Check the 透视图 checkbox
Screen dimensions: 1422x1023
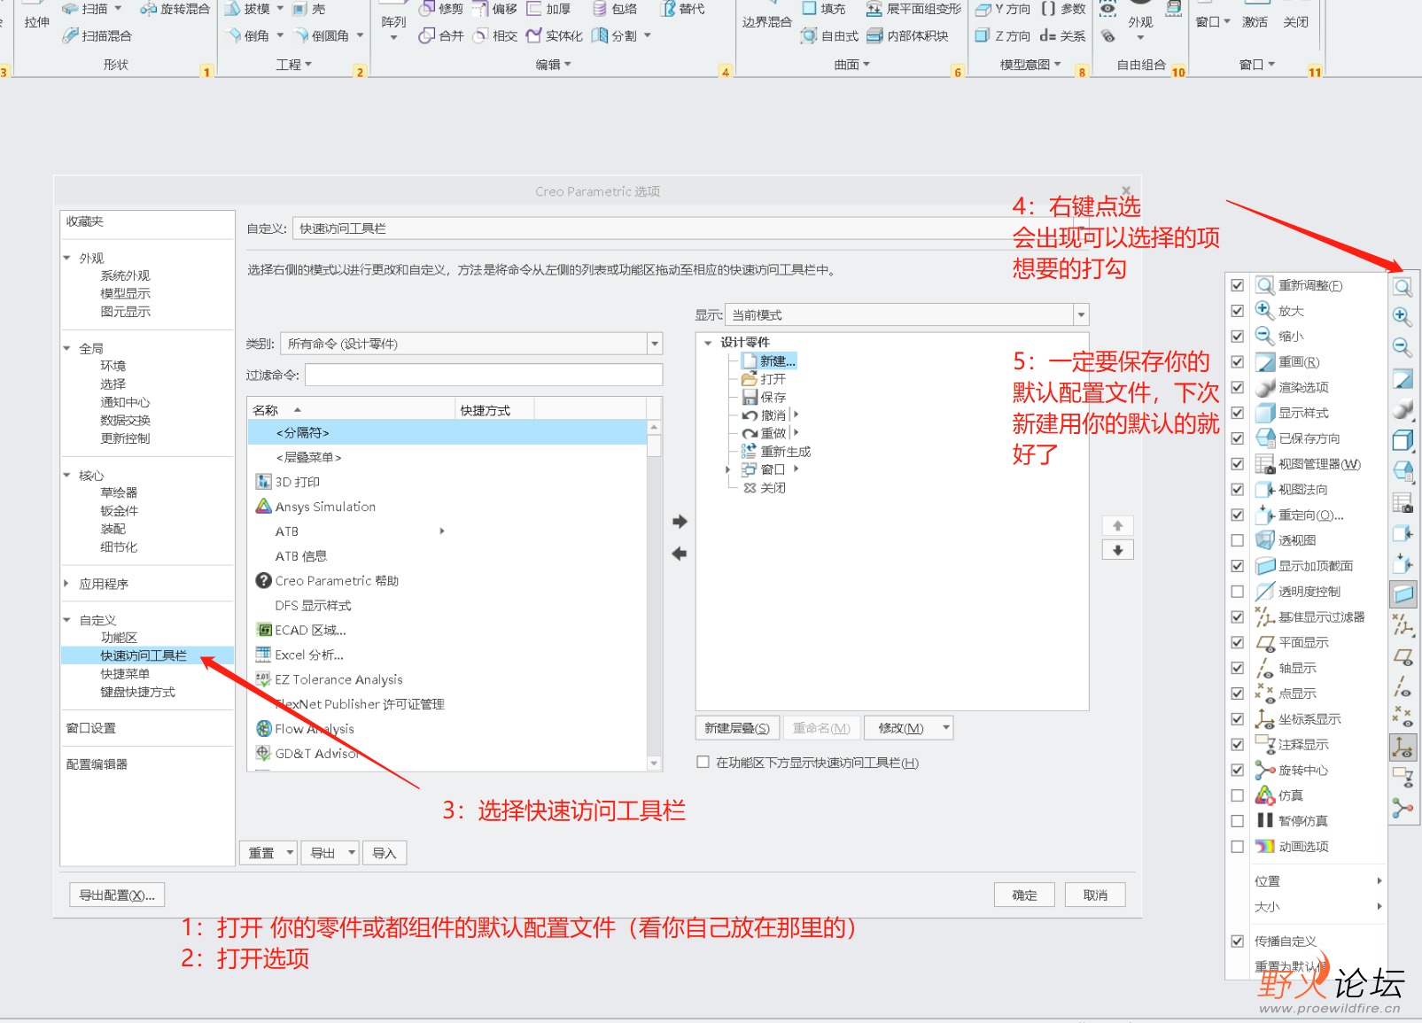[x=1238, y=540]
